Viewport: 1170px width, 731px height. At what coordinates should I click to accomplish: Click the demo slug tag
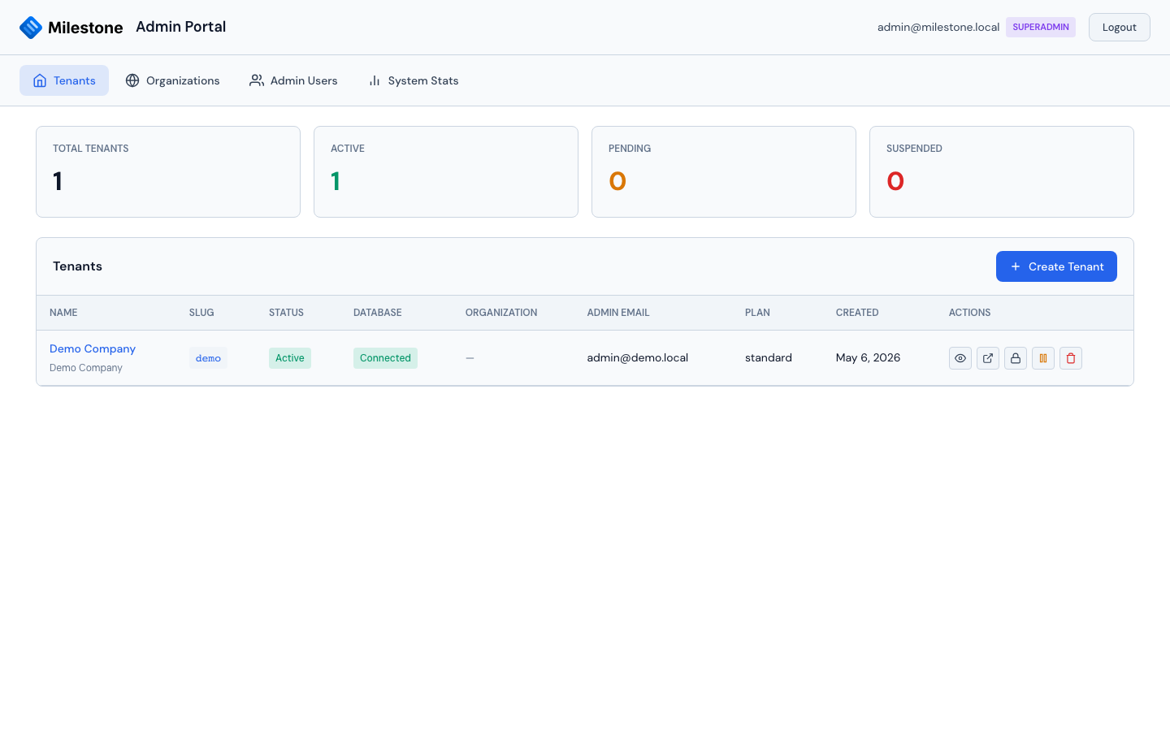click(x=208, y=358)
